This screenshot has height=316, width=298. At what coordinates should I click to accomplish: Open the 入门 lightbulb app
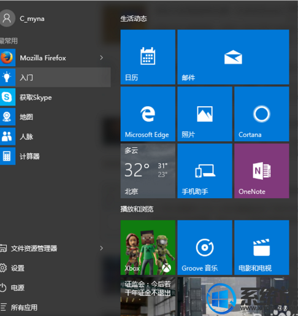click(55, 77)
